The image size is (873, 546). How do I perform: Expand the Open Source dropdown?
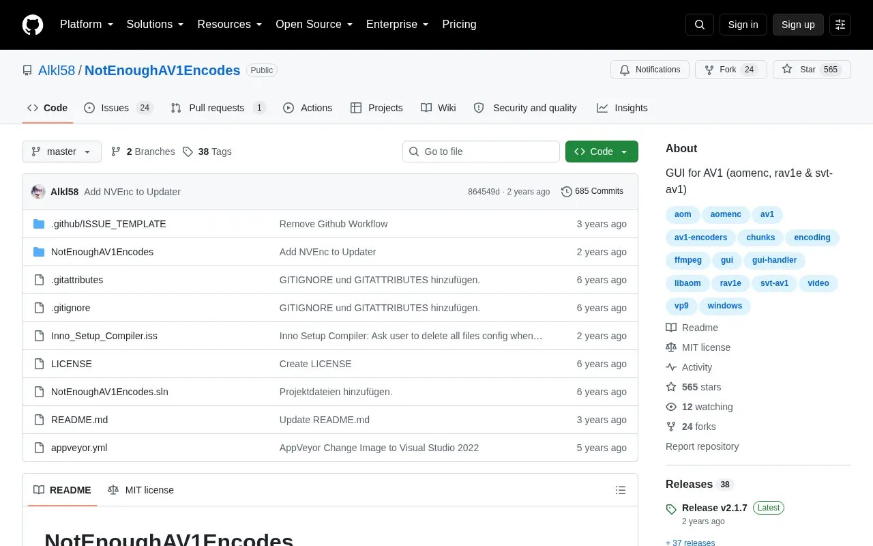314,25
